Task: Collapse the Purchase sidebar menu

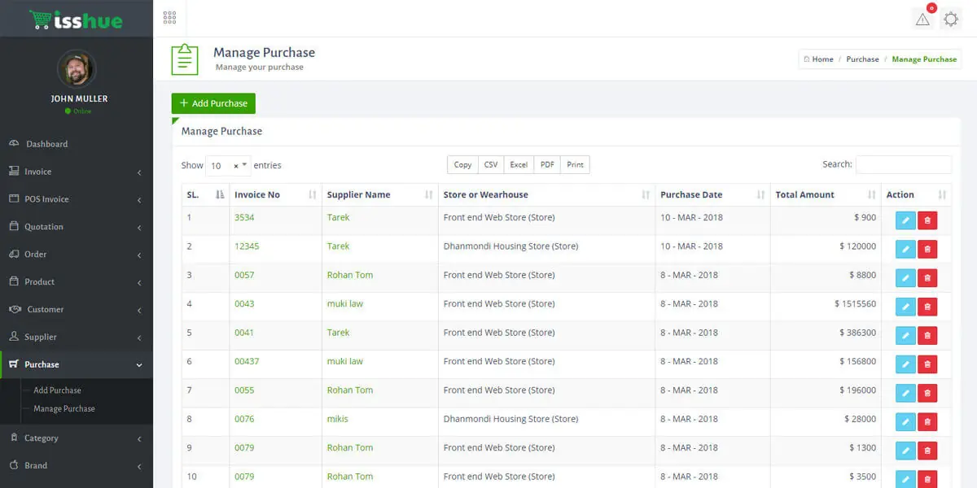Action: 77,364
